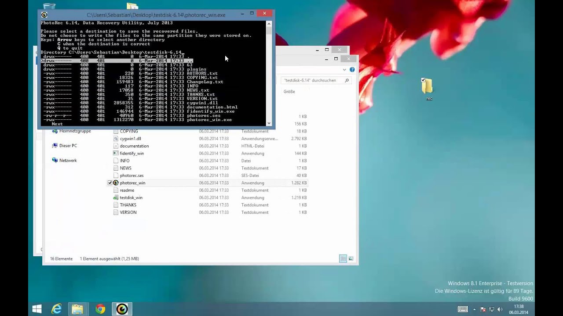Screen dimensions: 563x316
Task: Click the documentation.html row in console
Action: [x=140, y=107]
